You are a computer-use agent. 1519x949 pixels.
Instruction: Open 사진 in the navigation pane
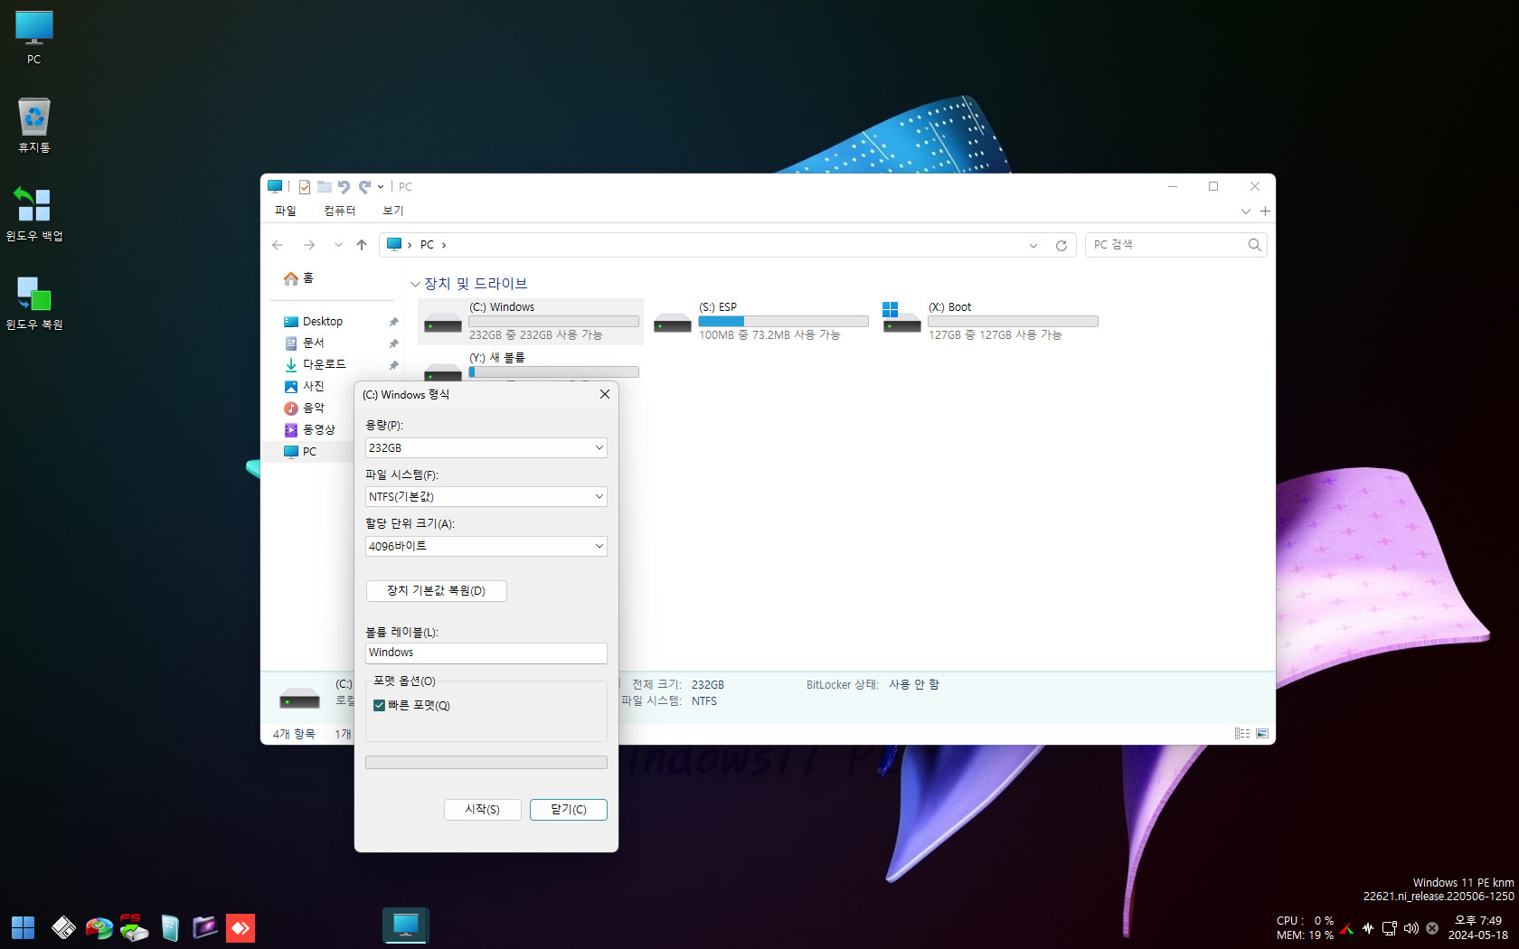(x=305, y=387)
